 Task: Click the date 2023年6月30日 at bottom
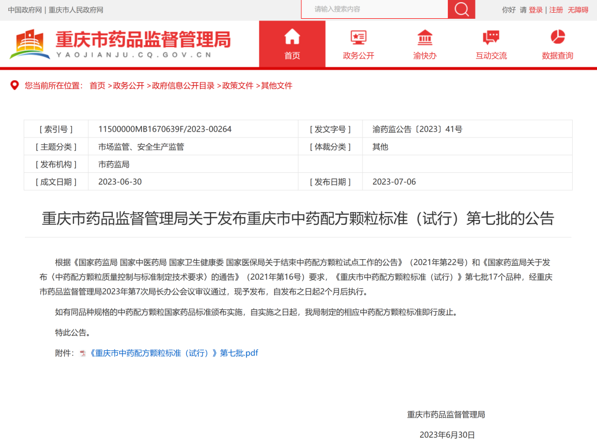pyautogui.click(x=447, y=435)
